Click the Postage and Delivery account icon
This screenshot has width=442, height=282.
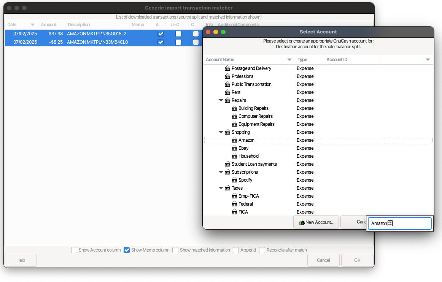(x=227, y=68)
